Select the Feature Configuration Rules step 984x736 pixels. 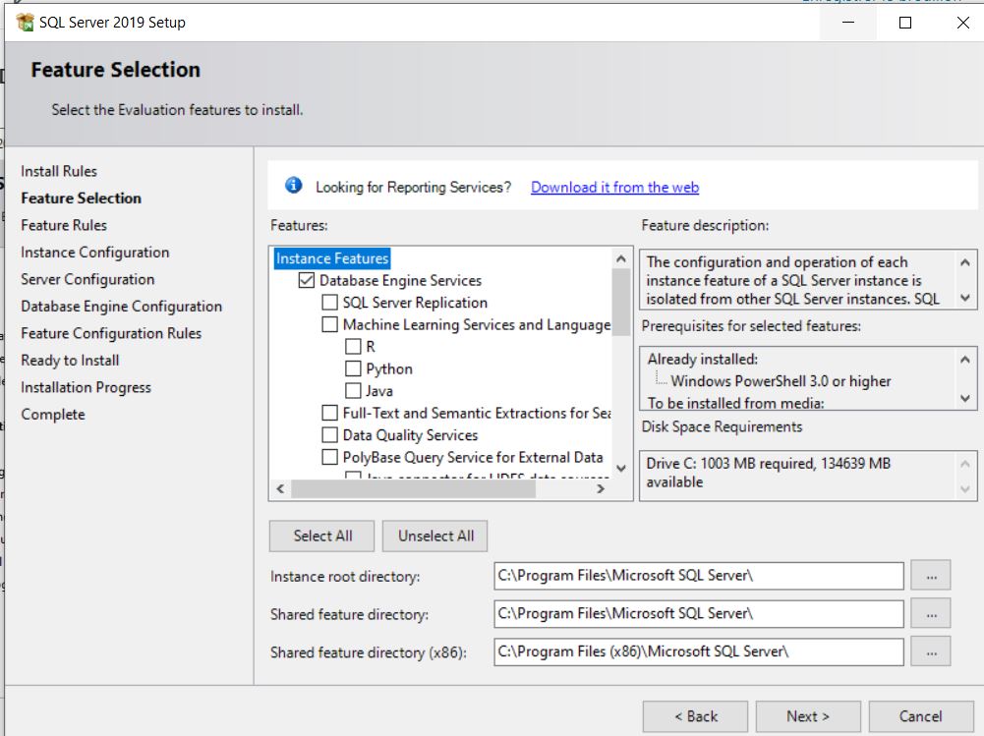[x=111, y=333]
